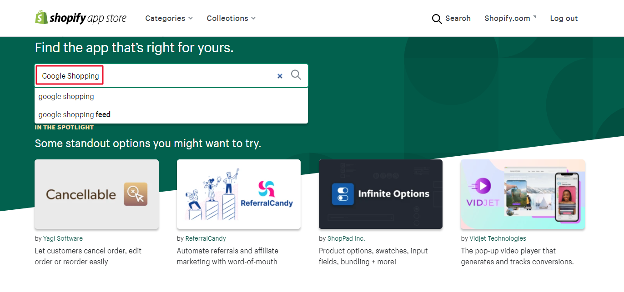
Task: Open Search in the top navigation
Action: tap(451, 19)
